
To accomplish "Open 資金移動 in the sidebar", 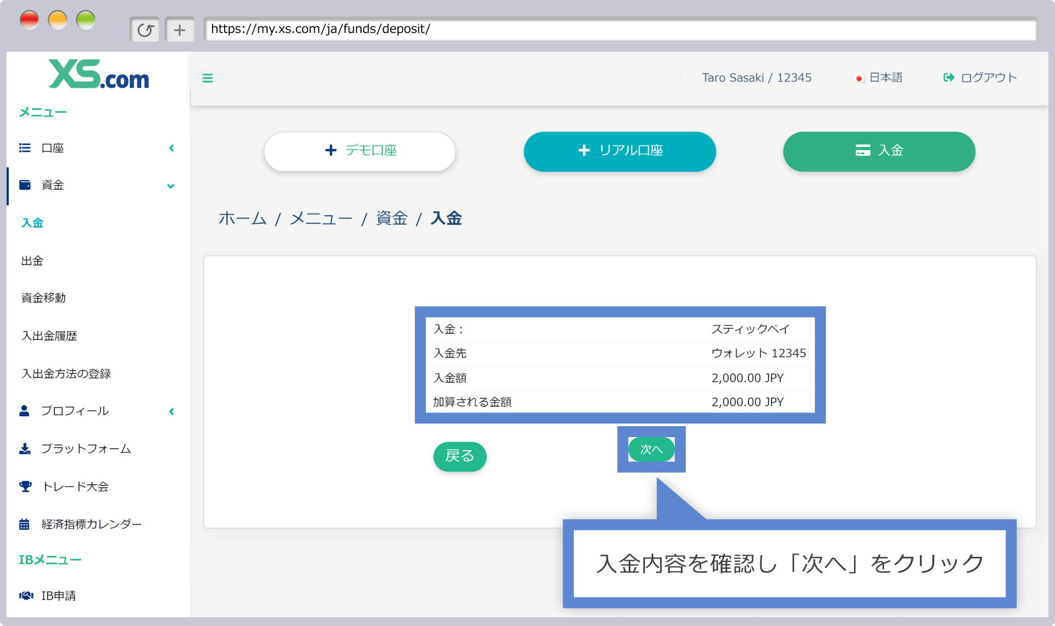I will 43,298.
